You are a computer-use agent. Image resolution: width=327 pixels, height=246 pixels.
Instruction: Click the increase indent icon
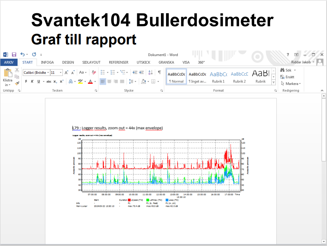pos(141,72)
